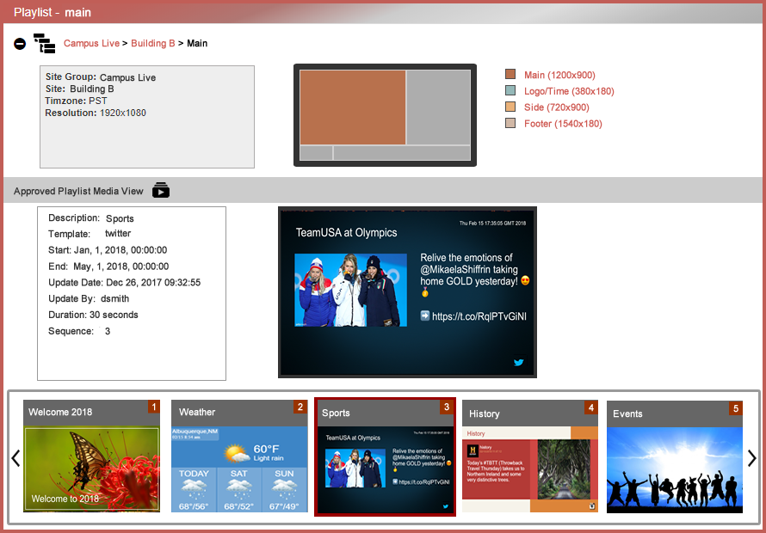
Task: Select the Template twitter value
Action: click(x=118, y=233)
